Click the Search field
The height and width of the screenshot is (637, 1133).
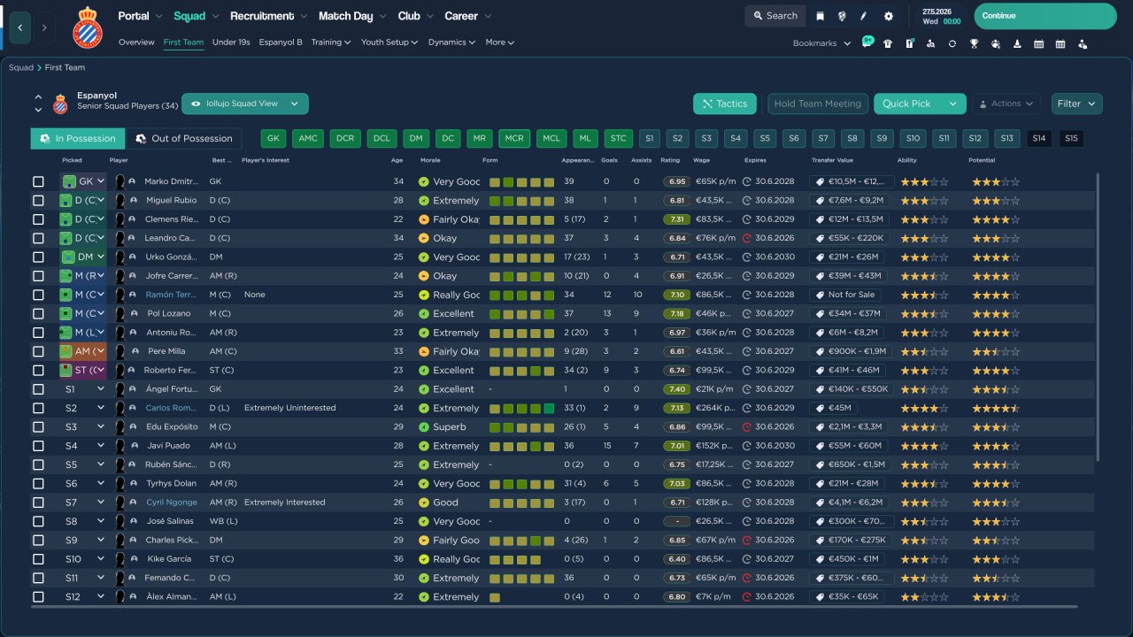tap(775, 16)
